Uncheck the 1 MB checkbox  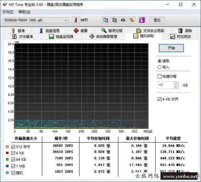click(13, 166)
